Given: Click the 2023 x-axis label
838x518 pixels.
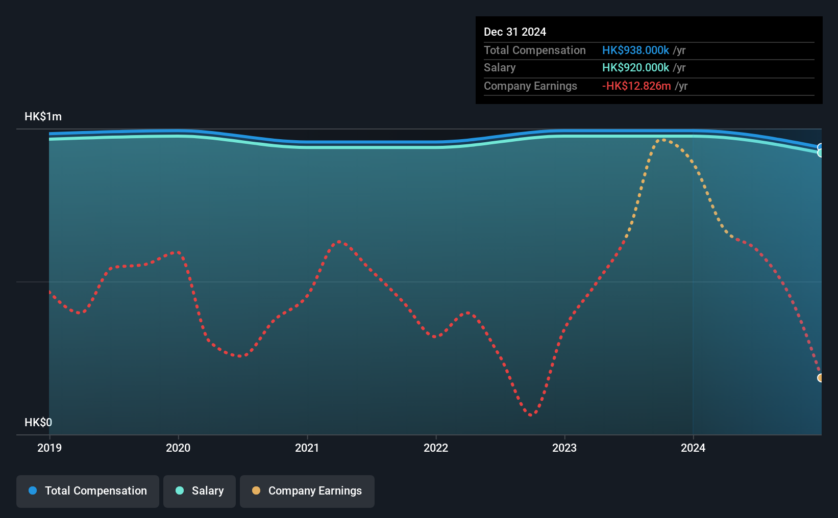Looking at the screenshot, I should point(564,448).
